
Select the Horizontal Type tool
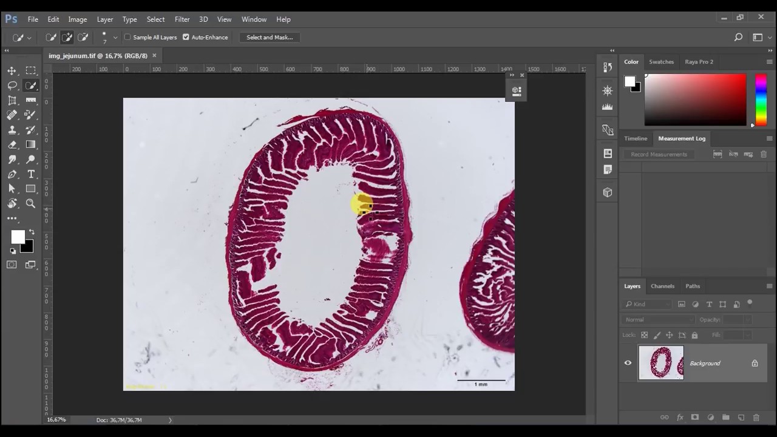click(31, 174)
